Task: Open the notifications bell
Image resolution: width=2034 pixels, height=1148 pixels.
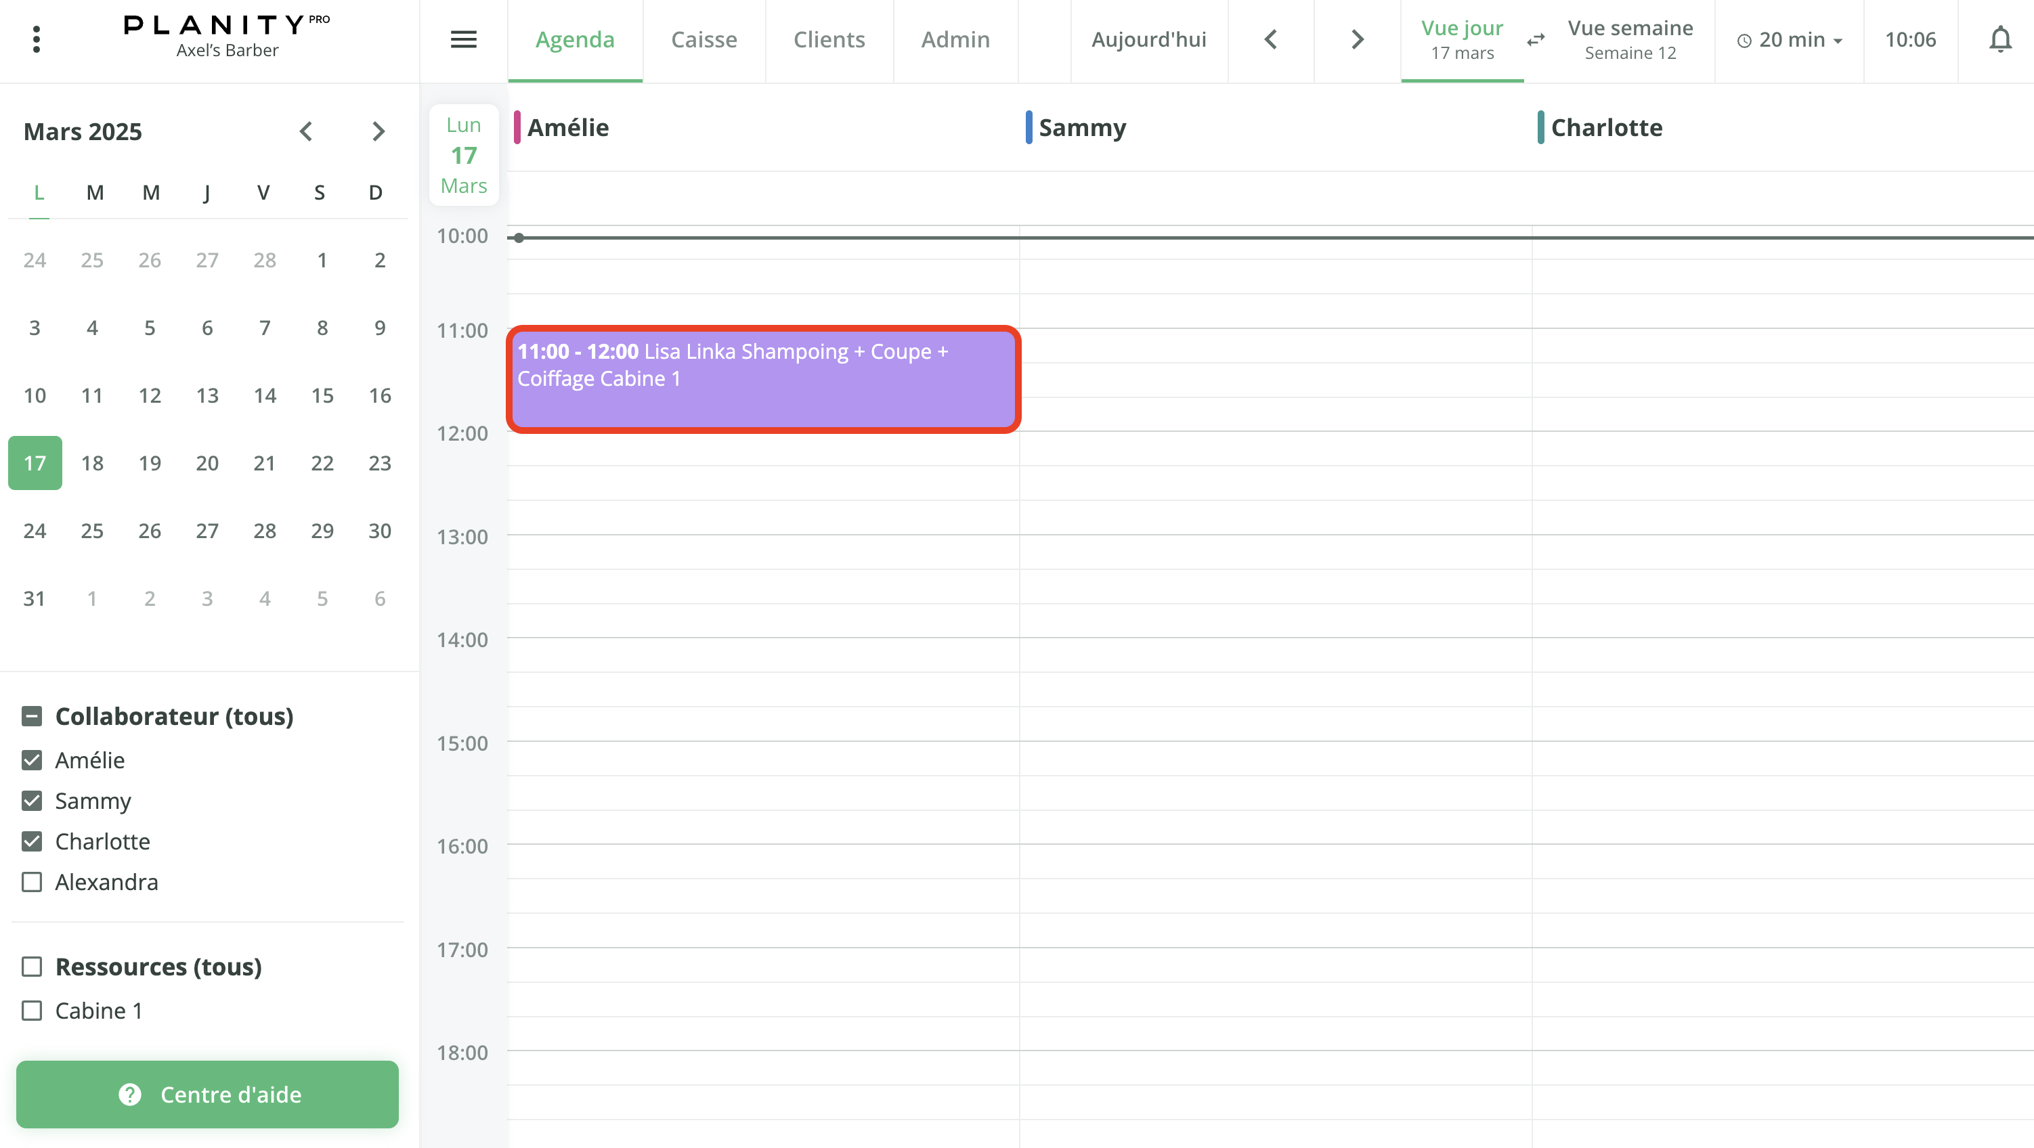Action: [x=2000, y=39]
